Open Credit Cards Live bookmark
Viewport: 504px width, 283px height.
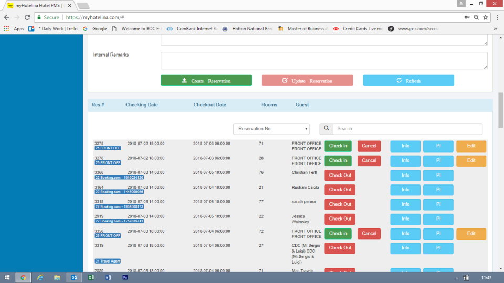(358, 28)
